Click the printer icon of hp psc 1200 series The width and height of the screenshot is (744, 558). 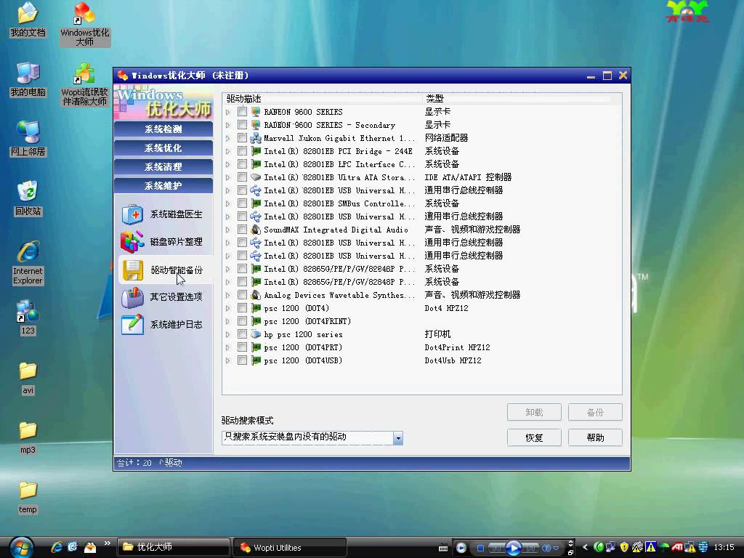coord(256,334)
